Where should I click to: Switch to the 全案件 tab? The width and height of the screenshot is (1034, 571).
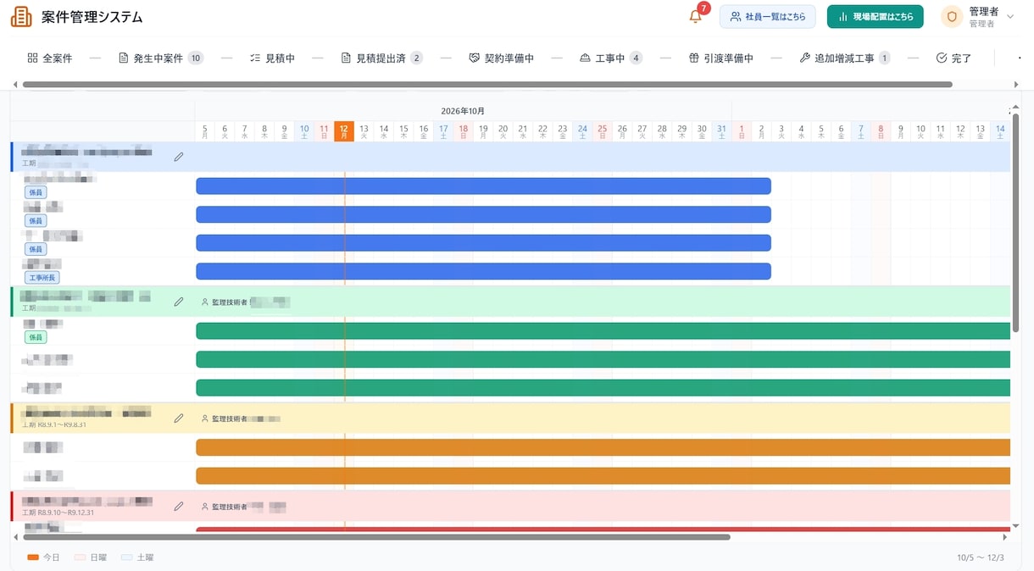click(x=49, y=58)
